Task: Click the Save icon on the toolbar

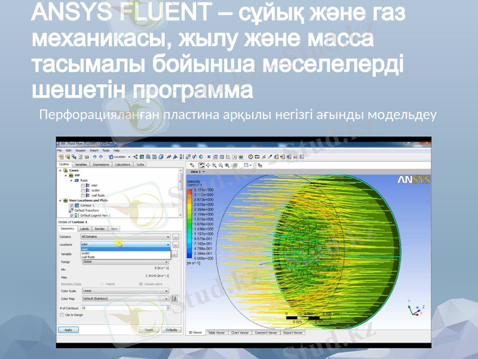Action: 74,156
